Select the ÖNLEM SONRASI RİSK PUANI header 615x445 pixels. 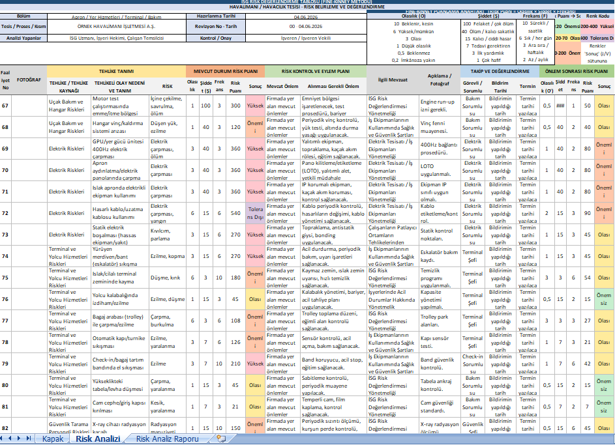(577, 71)
